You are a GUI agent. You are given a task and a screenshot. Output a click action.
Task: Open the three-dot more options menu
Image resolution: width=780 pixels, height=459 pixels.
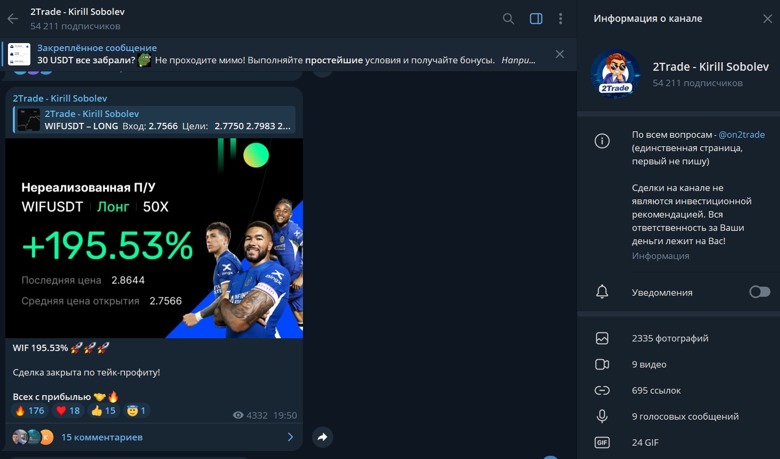pyautogui.click(x=561, y=19)
